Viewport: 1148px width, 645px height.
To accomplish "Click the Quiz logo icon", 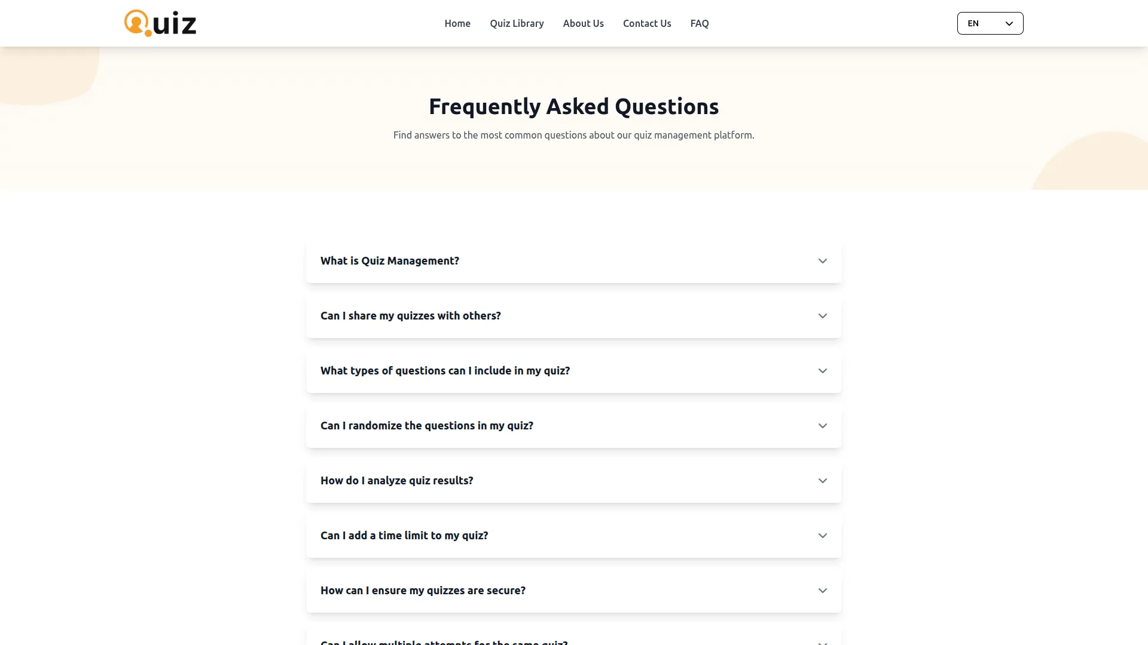I will tap(136, 23).
